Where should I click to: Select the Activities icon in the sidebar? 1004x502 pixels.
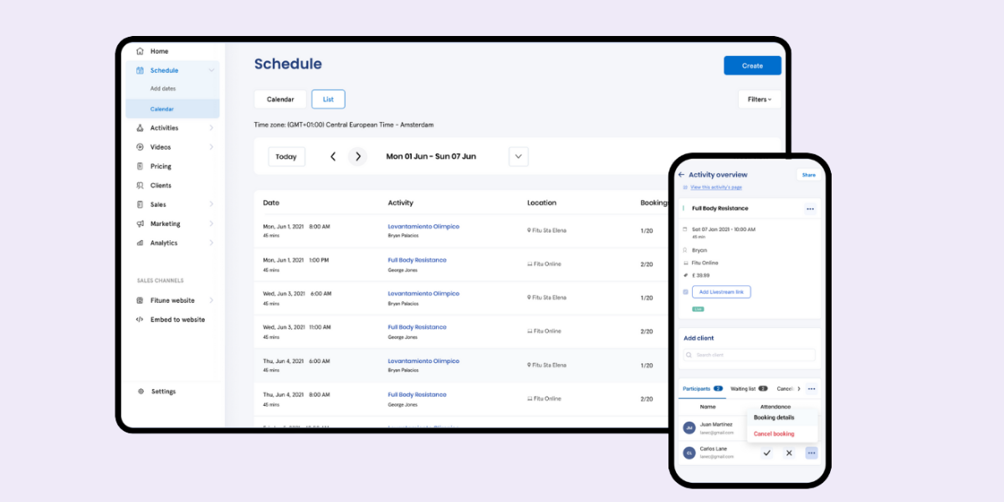click(x=140, y=127)
